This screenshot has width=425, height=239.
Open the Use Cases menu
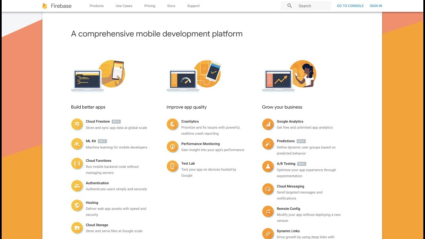(124, 6)
